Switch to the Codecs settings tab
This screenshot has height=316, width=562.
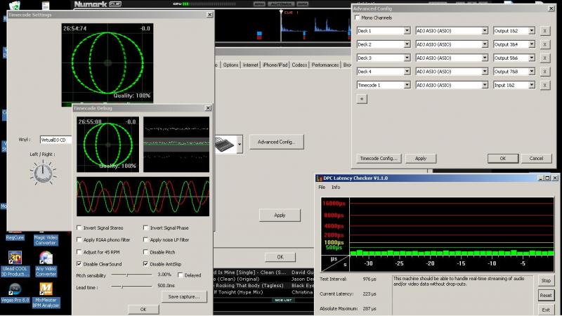[x=299, y=65]
